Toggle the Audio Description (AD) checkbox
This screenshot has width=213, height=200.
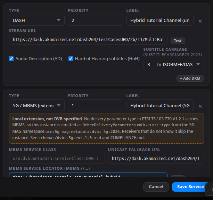[11, 58]
